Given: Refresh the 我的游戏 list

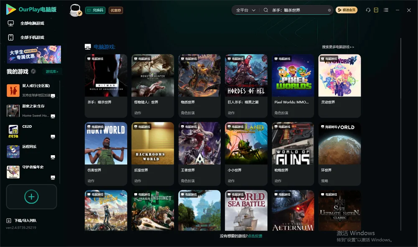Looking at the screenshot, I should click(33, 71).
